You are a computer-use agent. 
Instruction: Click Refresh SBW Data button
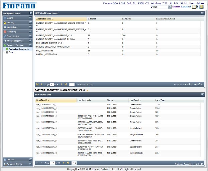[x=85, y=84]
